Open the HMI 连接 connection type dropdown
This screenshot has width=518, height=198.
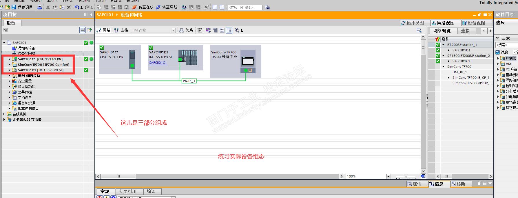(173, 30)
